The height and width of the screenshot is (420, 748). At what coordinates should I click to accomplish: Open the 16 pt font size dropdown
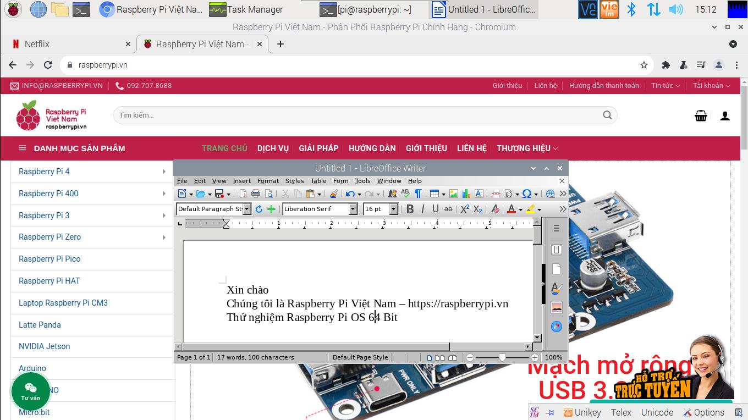pyautogui.click(x=394, y=209)
